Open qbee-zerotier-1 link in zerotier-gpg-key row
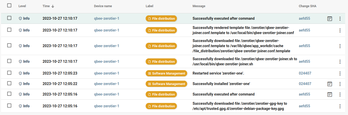Image resolution: width=348 pixels, height=115 pixels. coord(107,106)
